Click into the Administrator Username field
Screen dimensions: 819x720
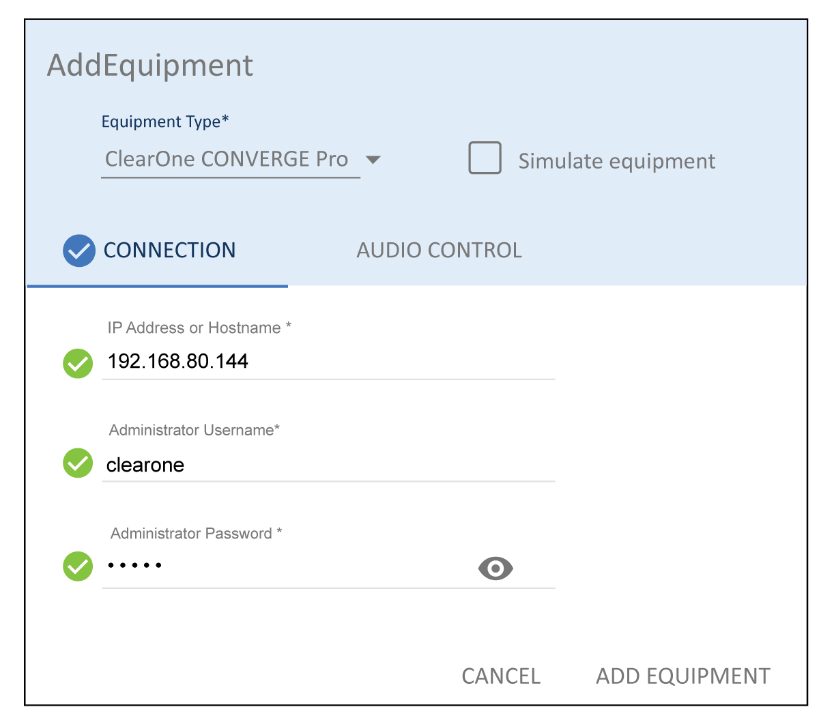(x=328, y=465)
